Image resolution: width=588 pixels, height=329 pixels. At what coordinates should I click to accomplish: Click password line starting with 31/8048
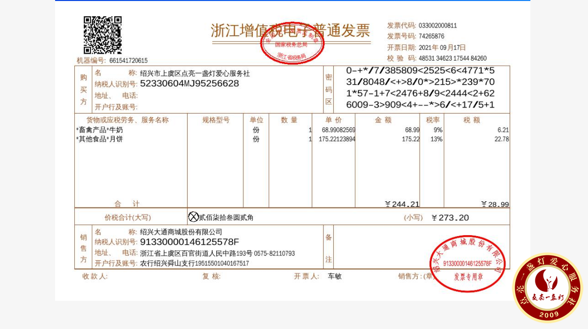click(420, 82)
